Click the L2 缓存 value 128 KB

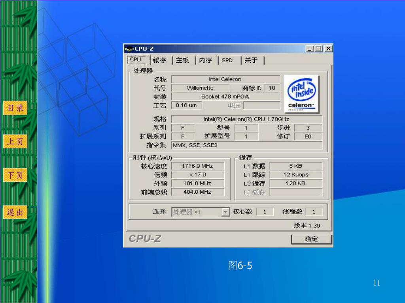coord(296,183)
